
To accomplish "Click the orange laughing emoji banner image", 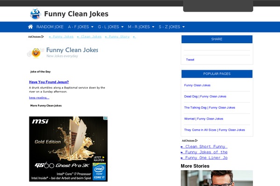I will click(36, 53).
